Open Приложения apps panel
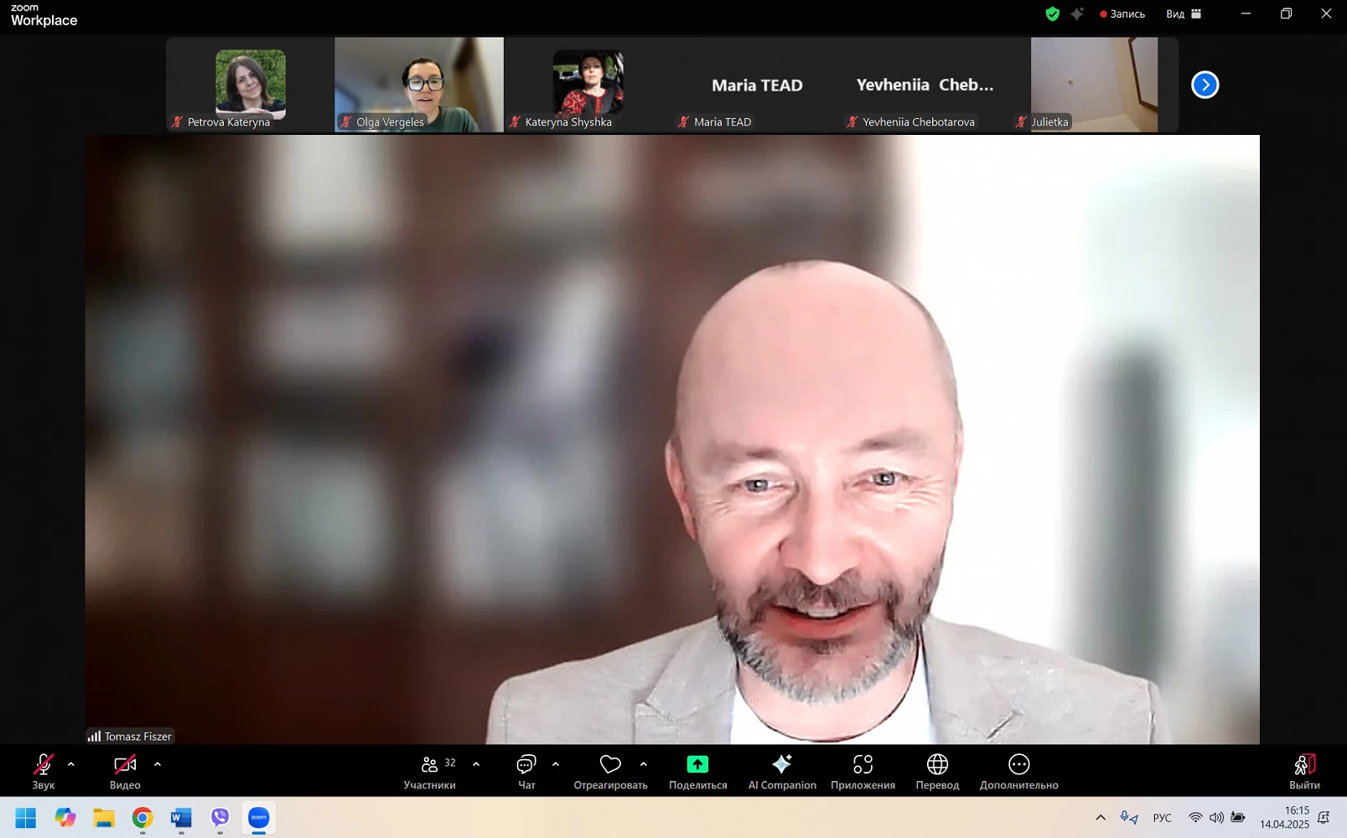 tap(863, 771)
